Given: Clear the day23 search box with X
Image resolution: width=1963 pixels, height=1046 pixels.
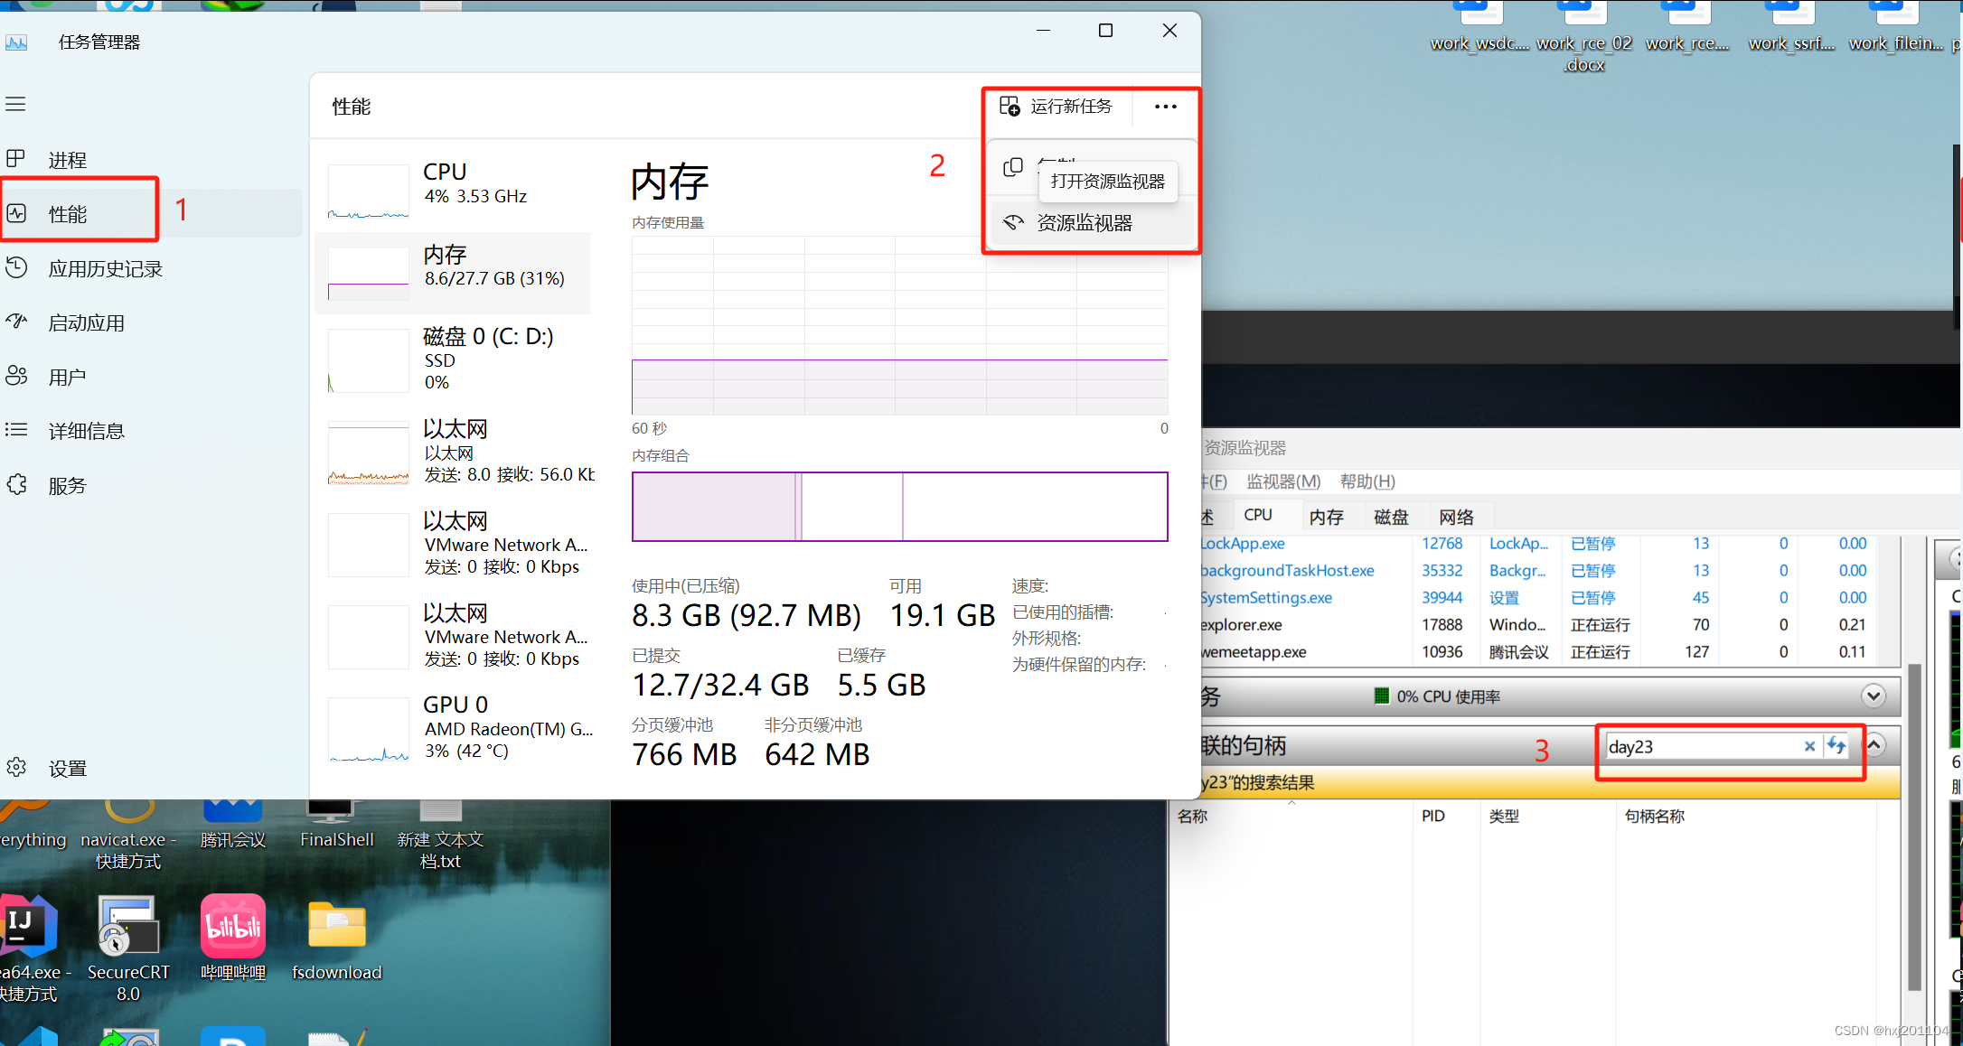Looking at the screenshot, I should coord(1809,746).
